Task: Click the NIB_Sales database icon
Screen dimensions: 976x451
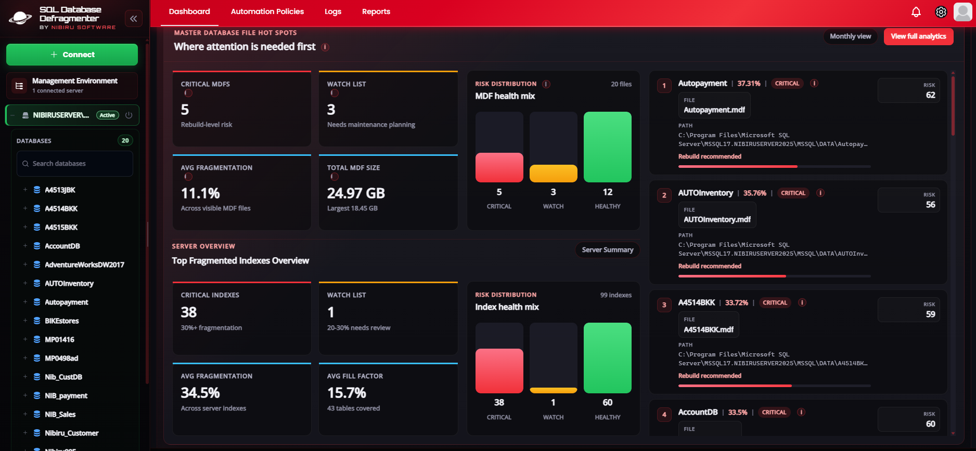Action: pos(37,414)
